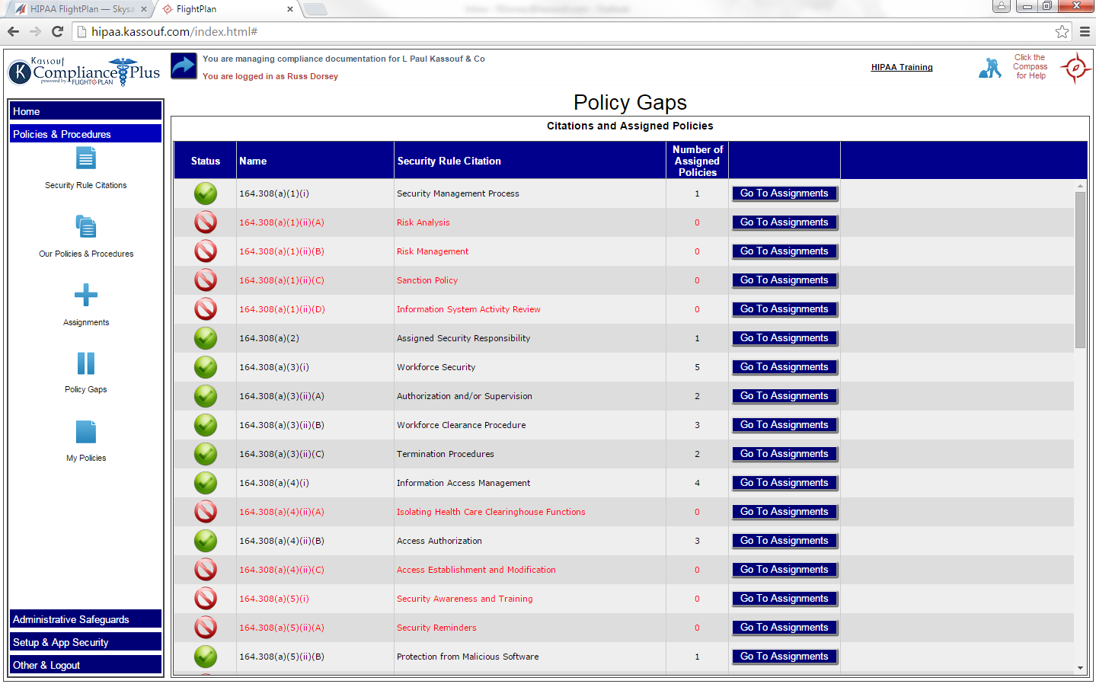1096x684 pixels.
Task: Click green check status for Security Management Process
Action: point(206,193)
